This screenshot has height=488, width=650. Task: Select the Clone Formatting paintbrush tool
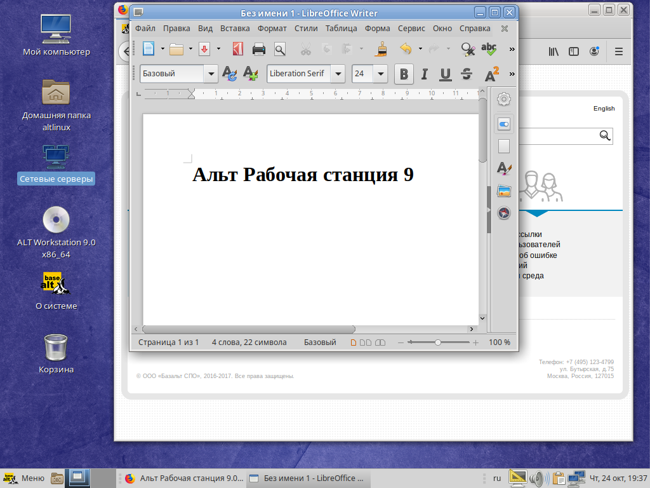click(x=381, y=49)
